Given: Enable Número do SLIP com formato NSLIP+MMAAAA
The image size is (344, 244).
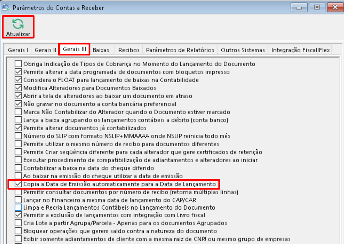Looking at the screenshot, I should tap(18, 136).
